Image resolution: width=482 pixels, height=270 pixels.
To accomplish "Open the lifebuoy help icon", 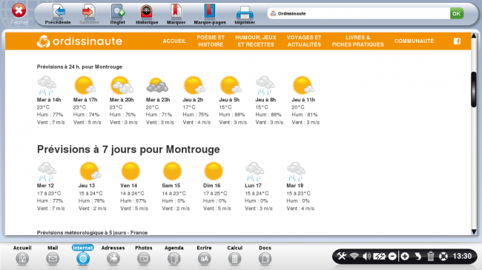I will pos(443,256).
